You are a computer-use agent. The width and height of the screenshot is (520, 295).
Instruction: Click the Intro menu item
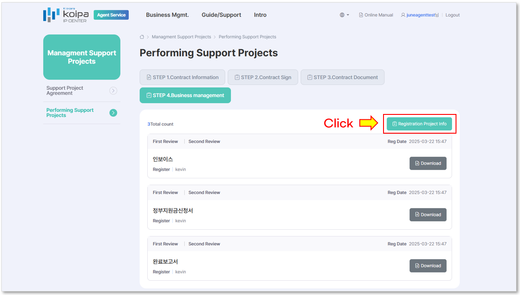pos(260,15)
